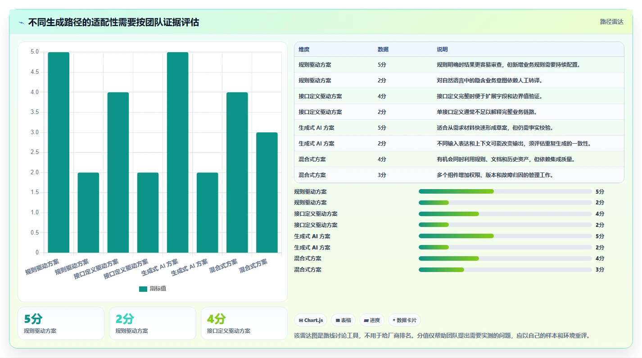Select the table row about 从需求材料快速形成草案

pos(459,128)
